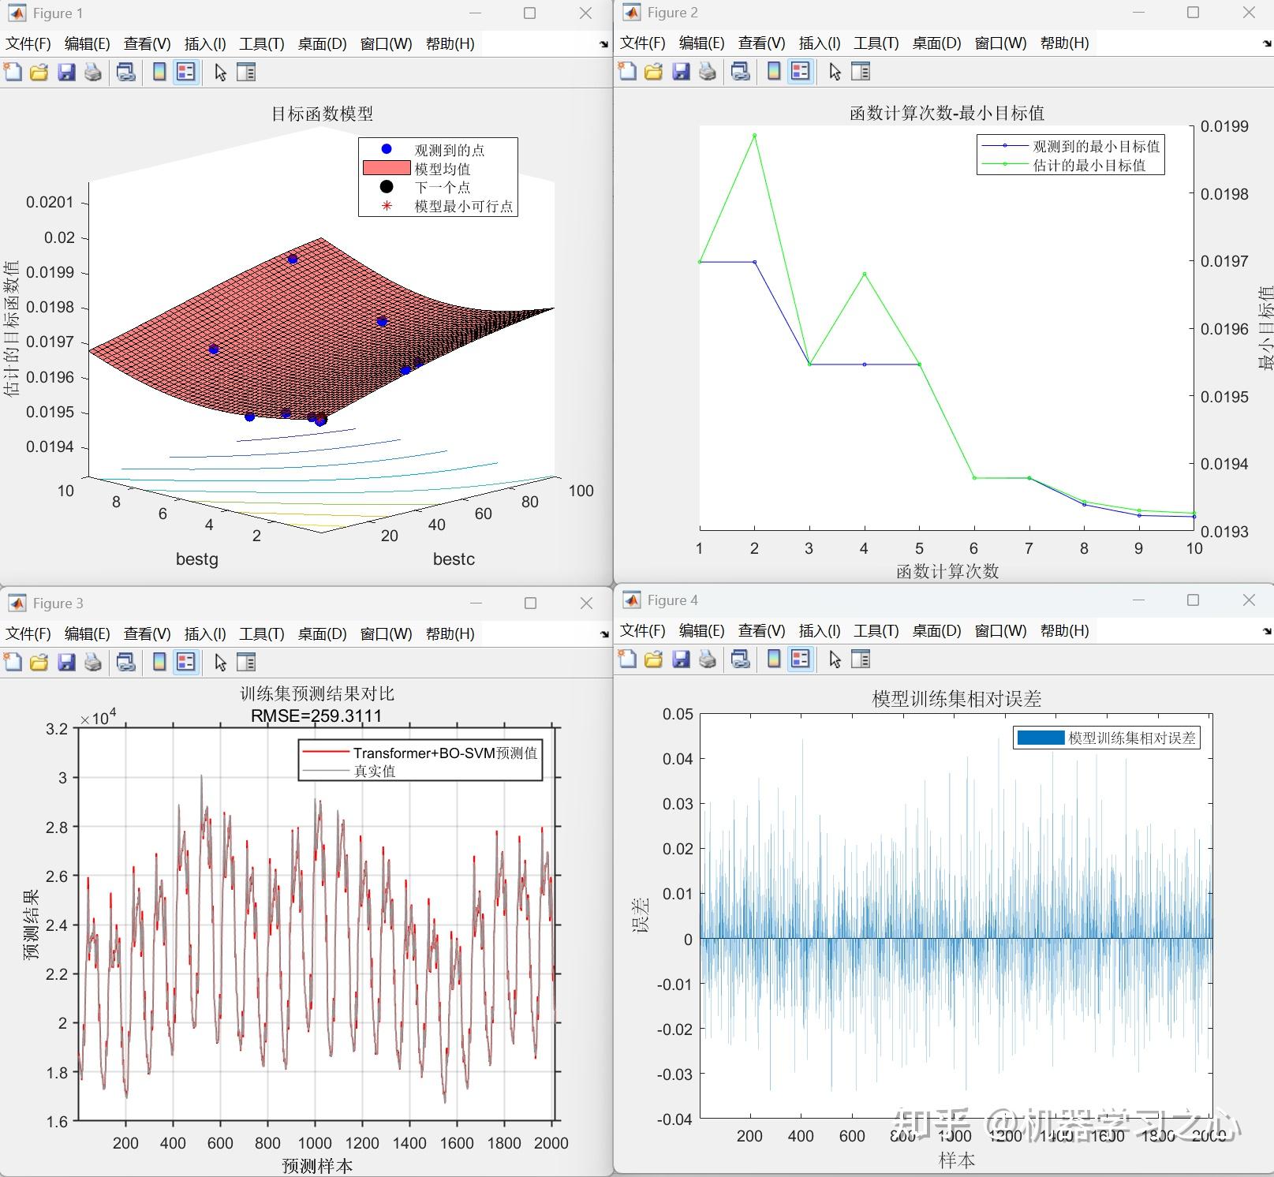
Task: Insert a colorbar in Figure 2
Action: click(774, 71)
